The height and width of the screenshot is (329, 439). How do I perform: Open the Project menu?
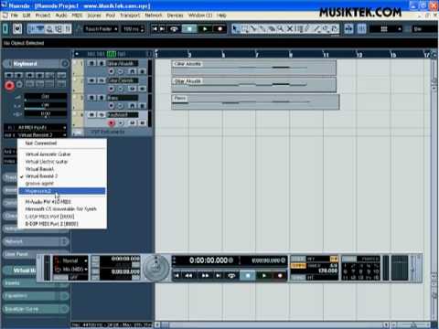point(43,15)
